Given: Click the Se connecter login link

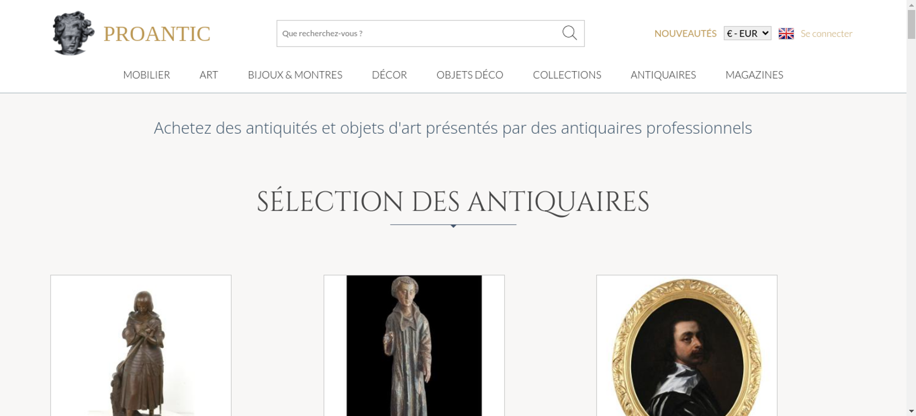Looking at the screenshot, I should pyautogui.click(x=826, y=33).
